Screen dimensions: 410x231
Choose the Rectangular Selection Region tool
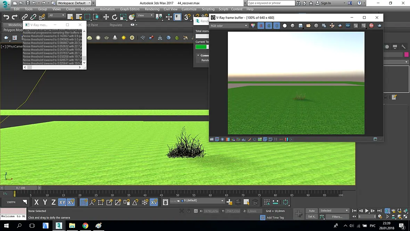coord(87,17)
